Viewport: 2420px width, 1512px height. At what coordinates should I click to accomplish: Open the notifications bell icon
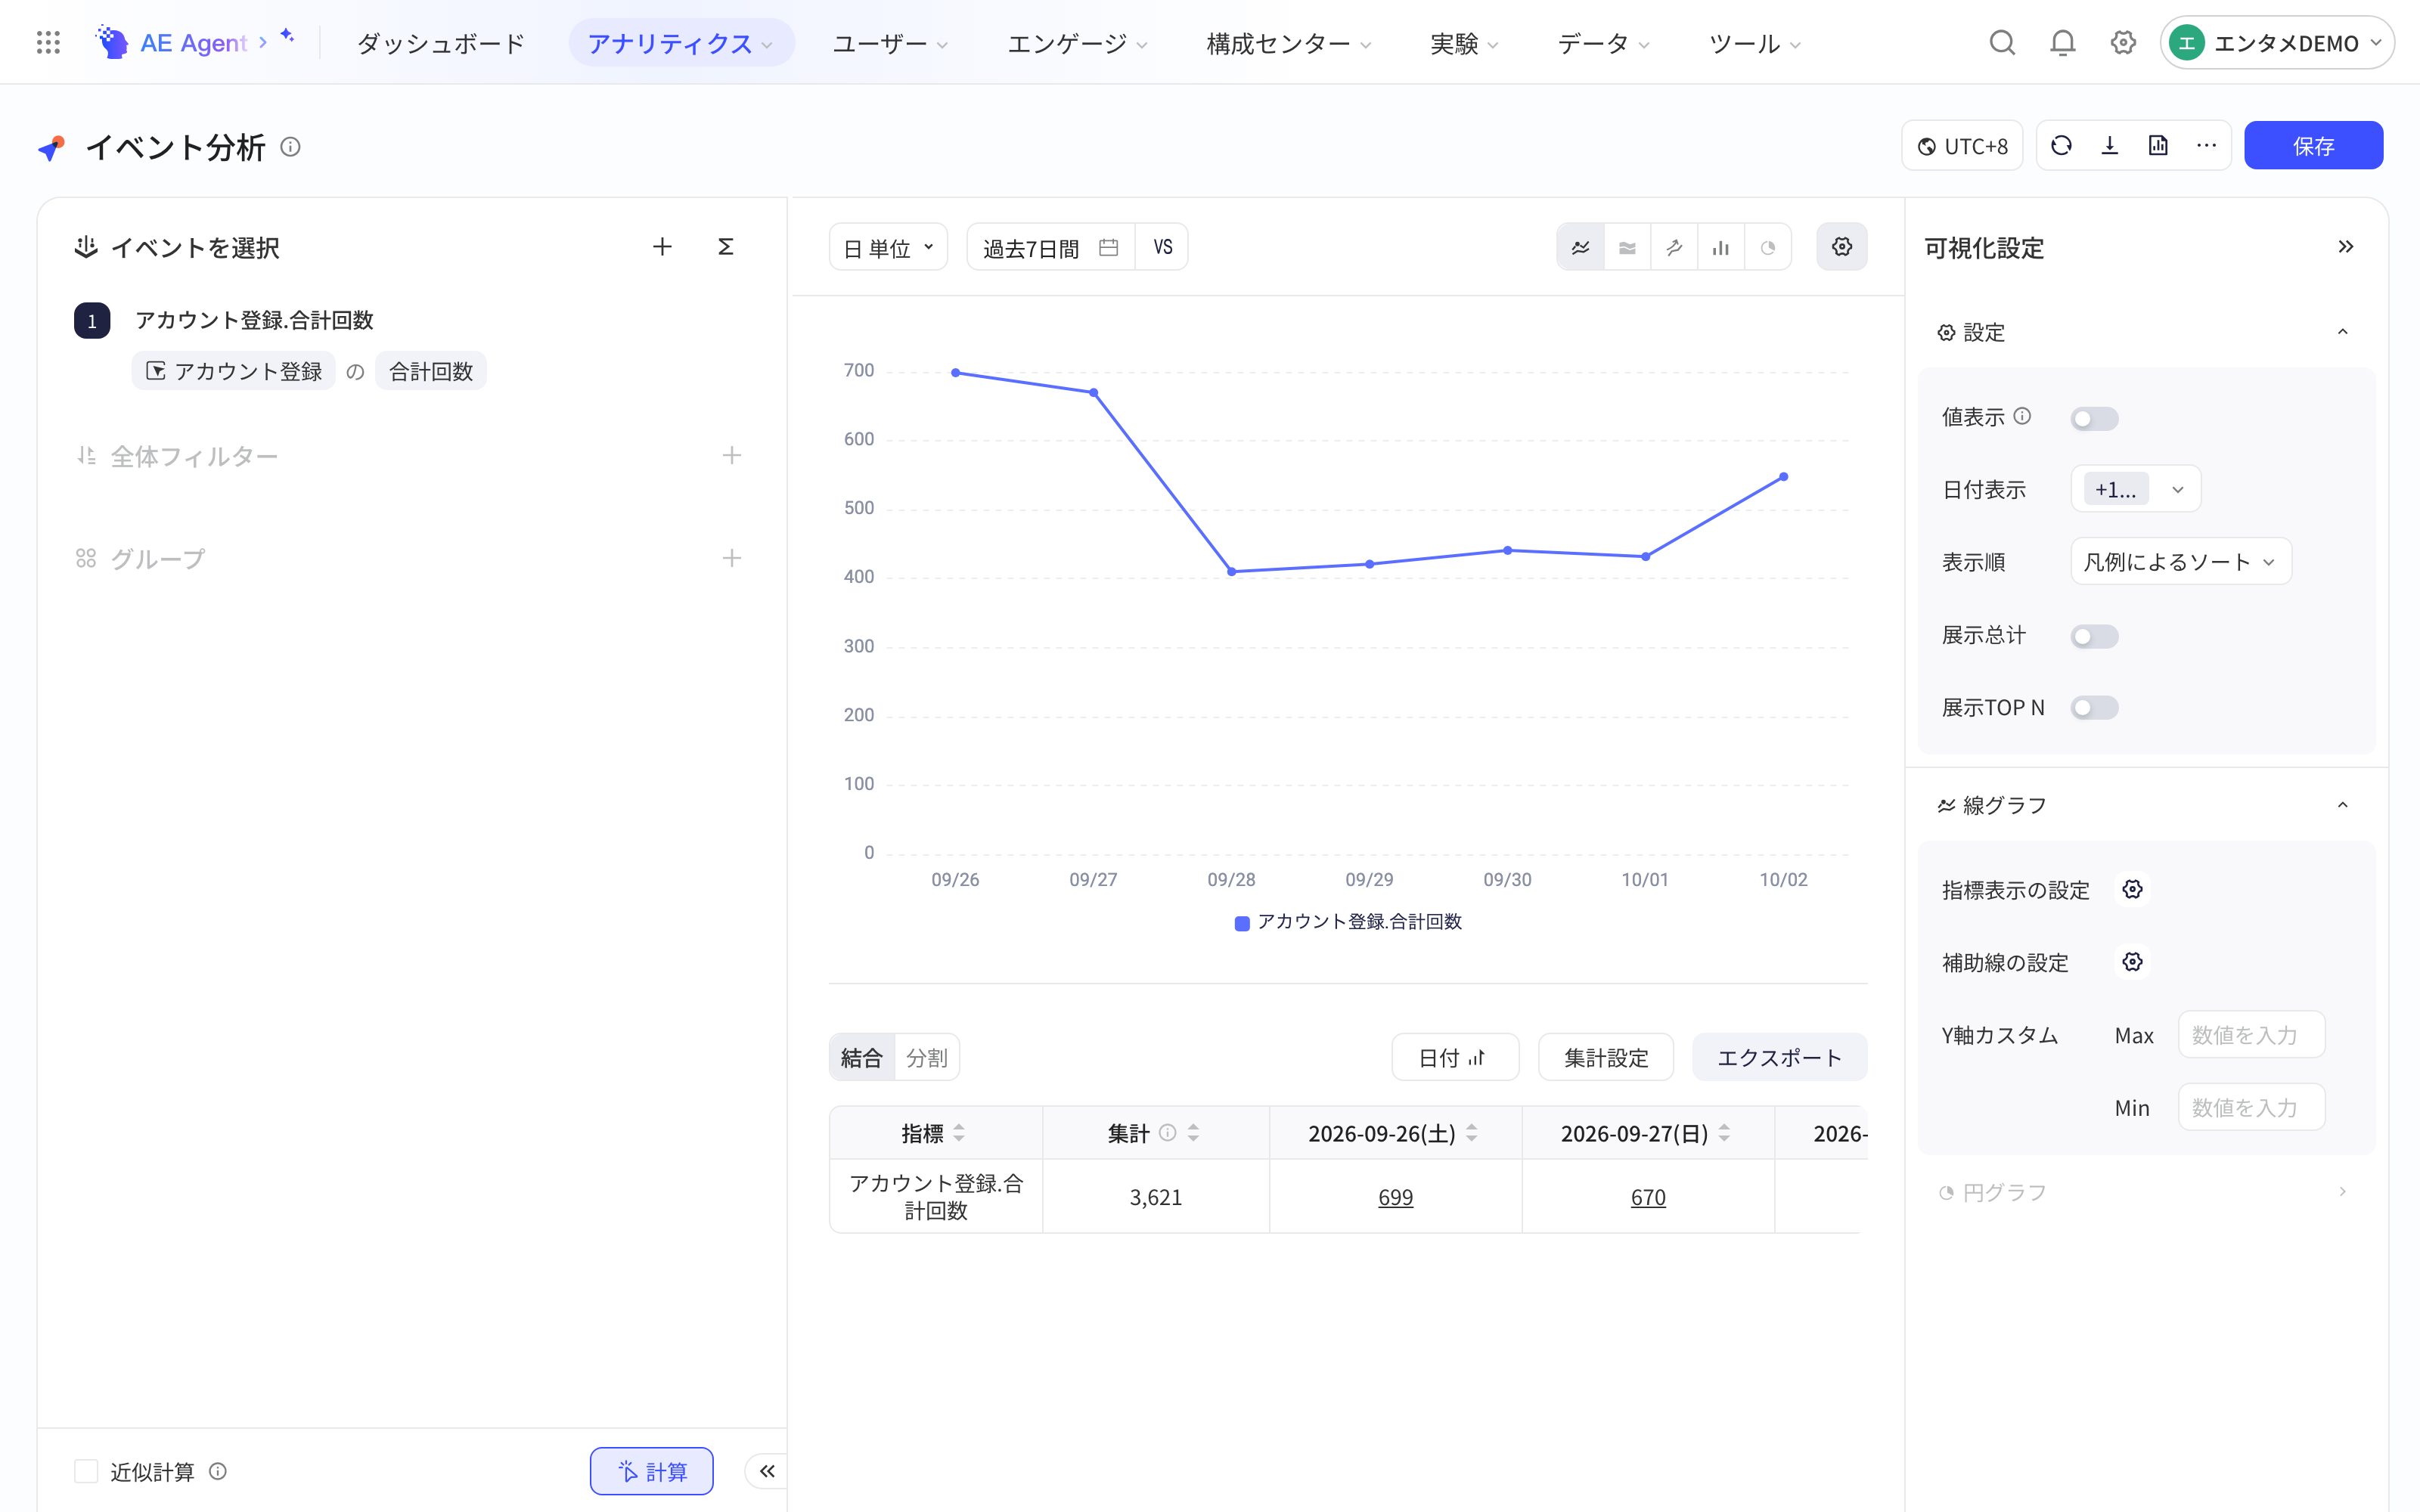point(2063,43)
